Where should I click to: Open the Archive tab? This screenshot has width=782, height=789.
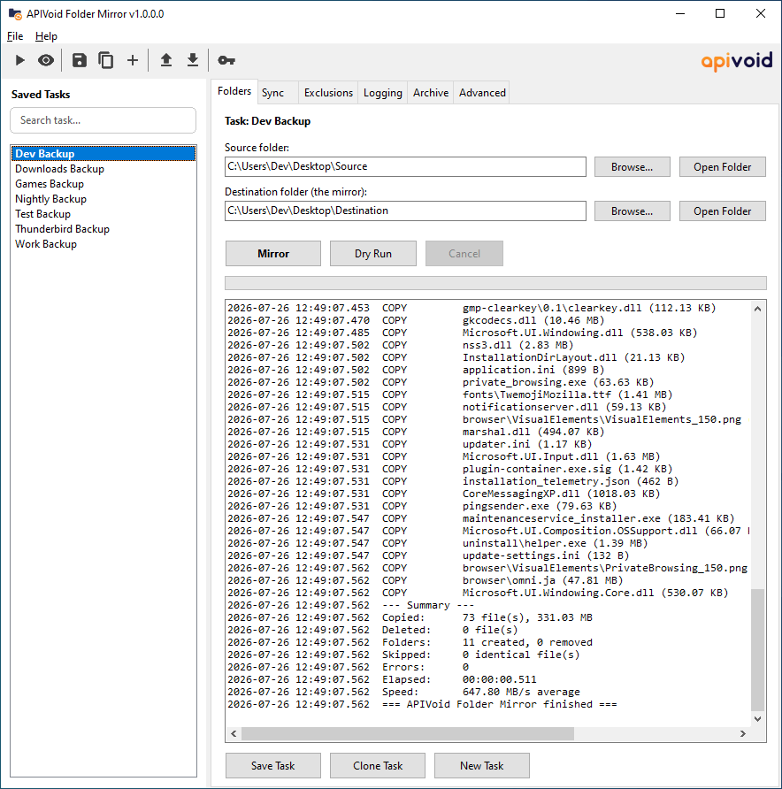point(431,93)
